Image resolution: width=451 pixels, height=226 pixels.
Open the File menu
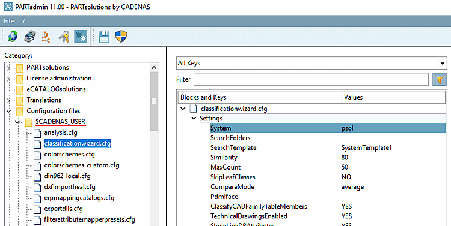(8, 21)
